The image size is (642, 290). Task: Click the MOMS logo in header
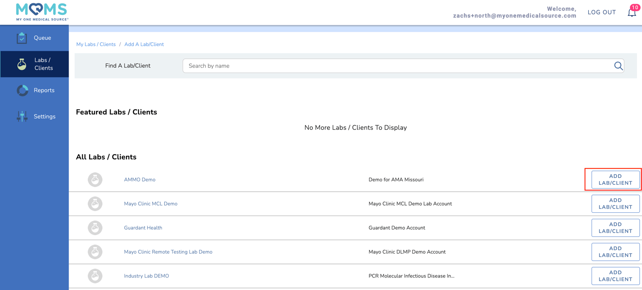coord(42,12)
